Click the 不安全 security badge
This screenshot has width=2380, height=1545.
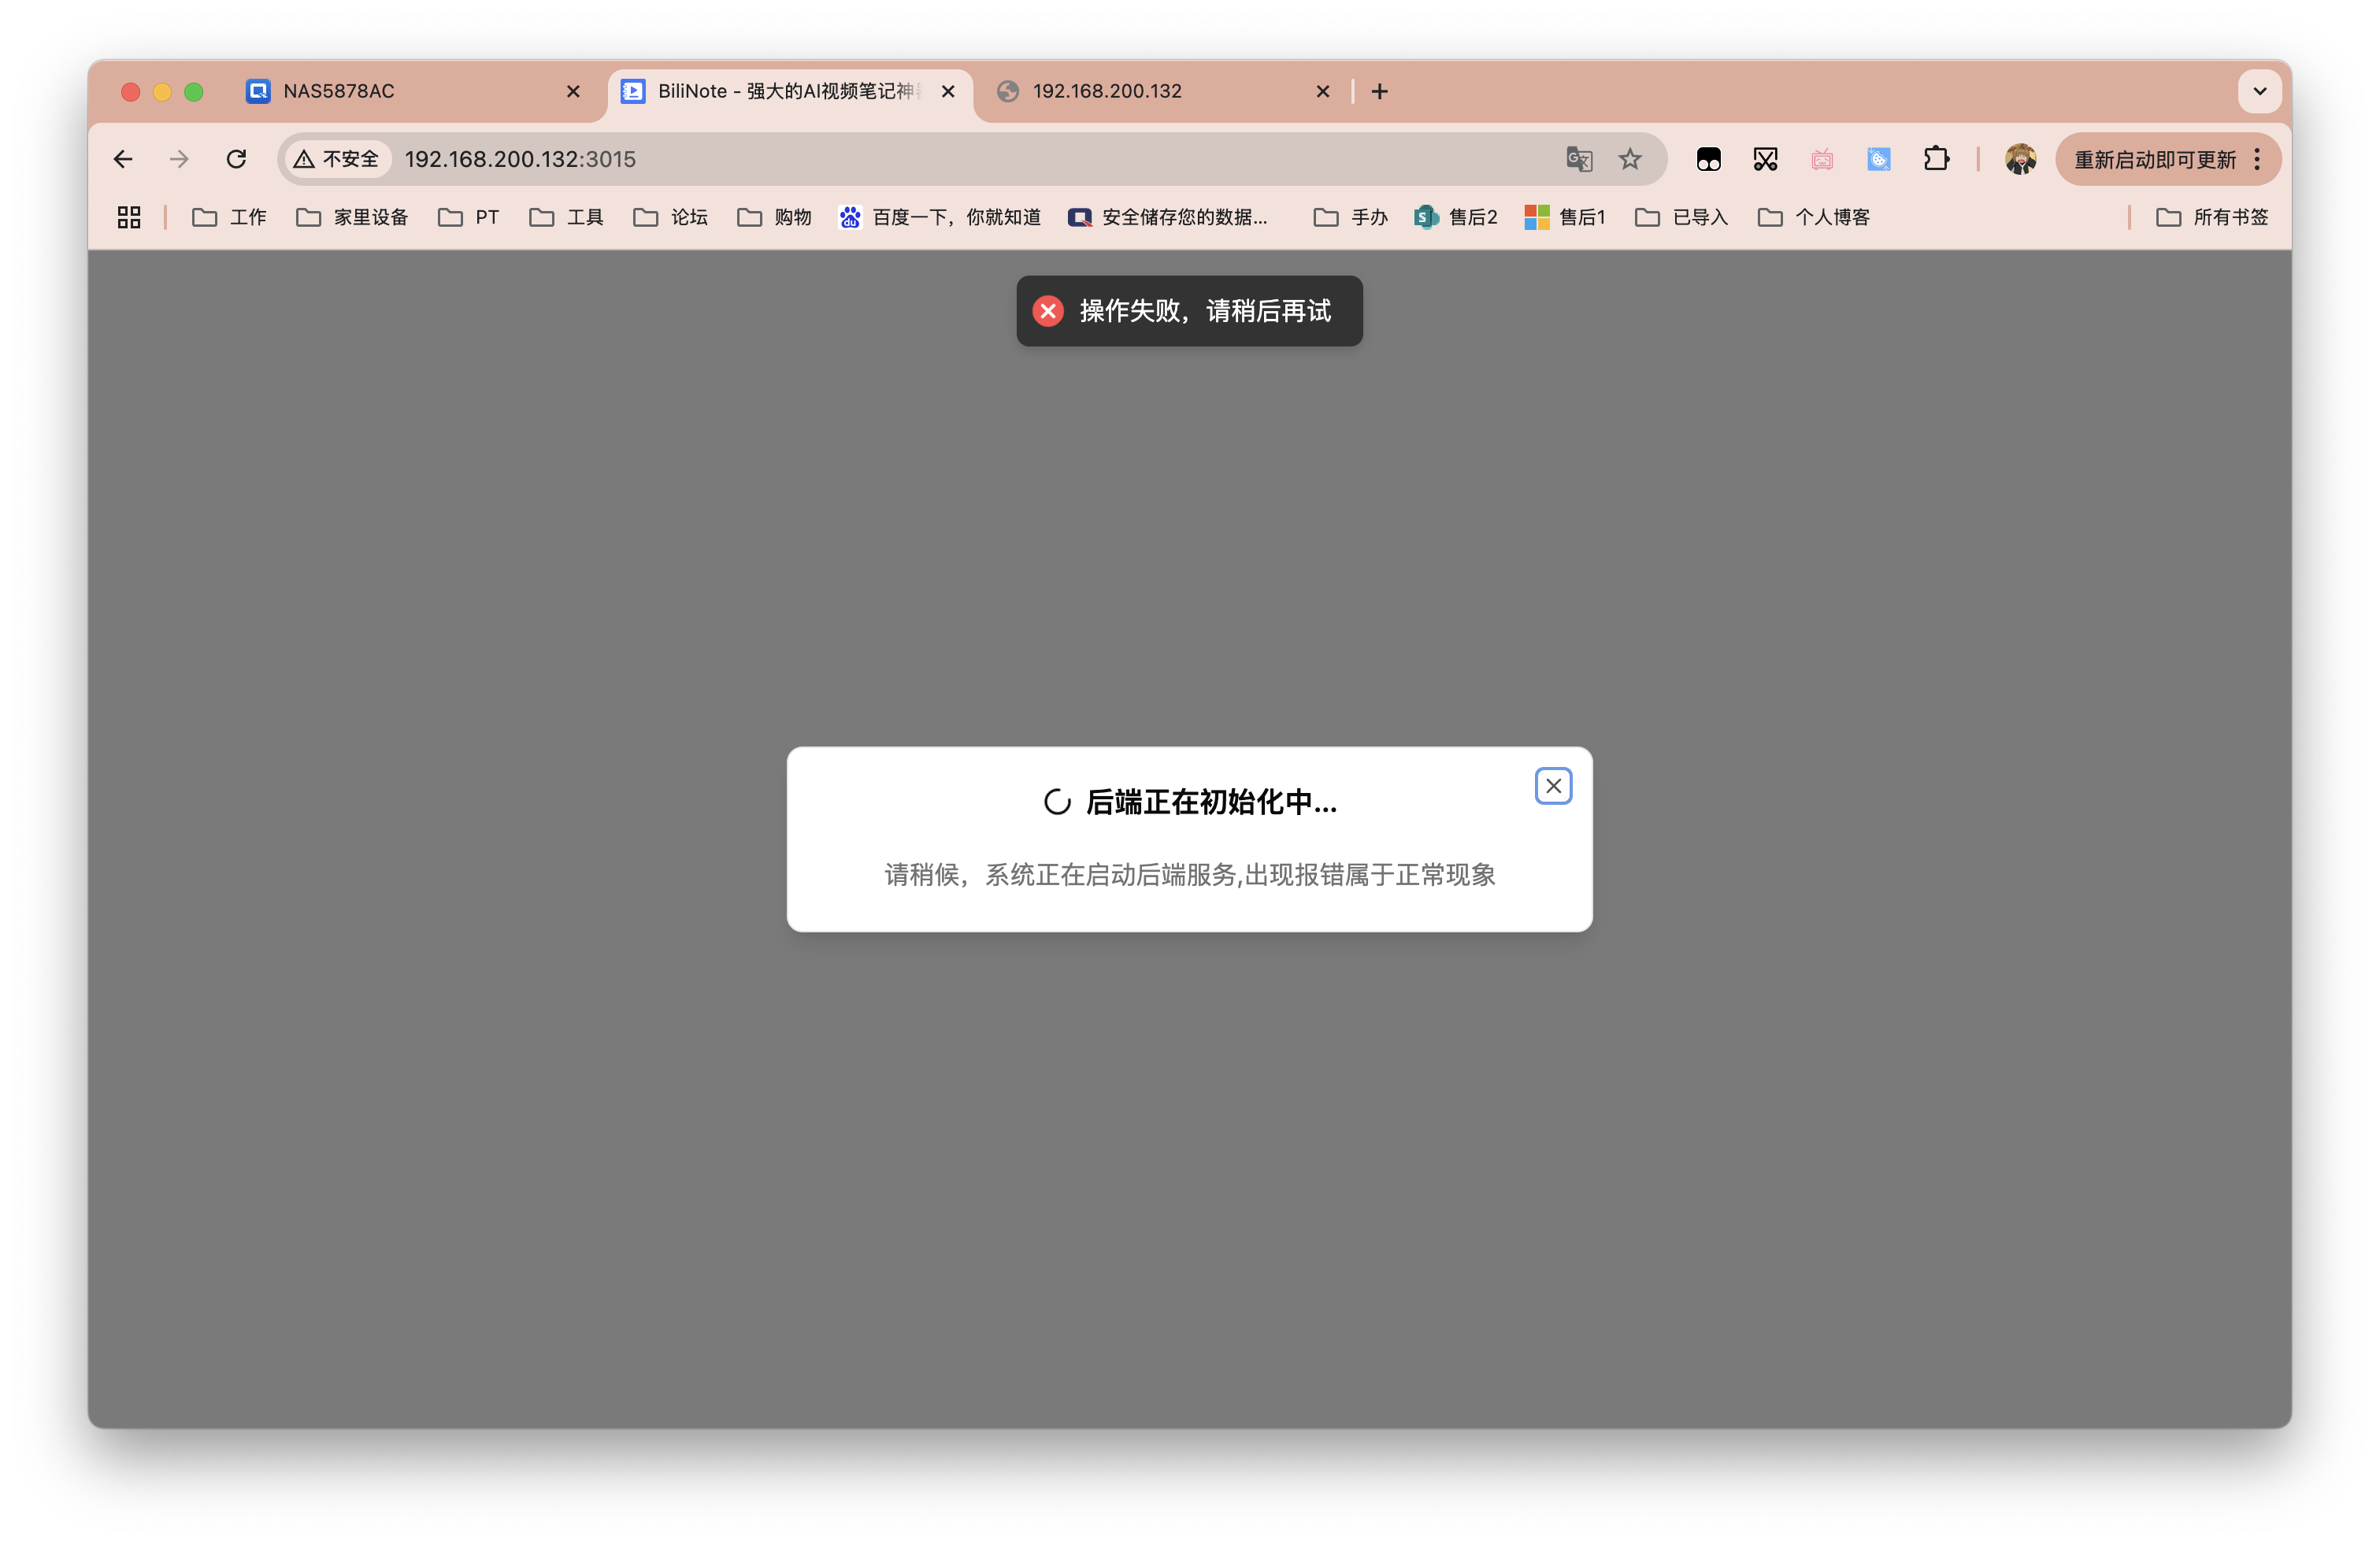337,159
